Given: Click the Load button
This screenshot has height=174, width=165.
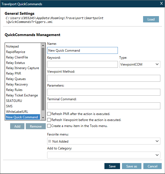Looking at the screenshot, I should coord(151,19).
